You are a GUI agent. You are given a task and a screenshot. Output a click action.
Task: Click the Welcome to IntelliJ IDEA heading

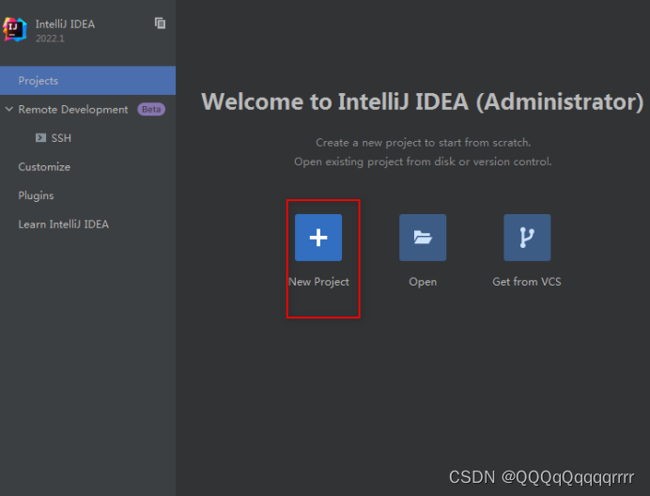click(423, 101)
